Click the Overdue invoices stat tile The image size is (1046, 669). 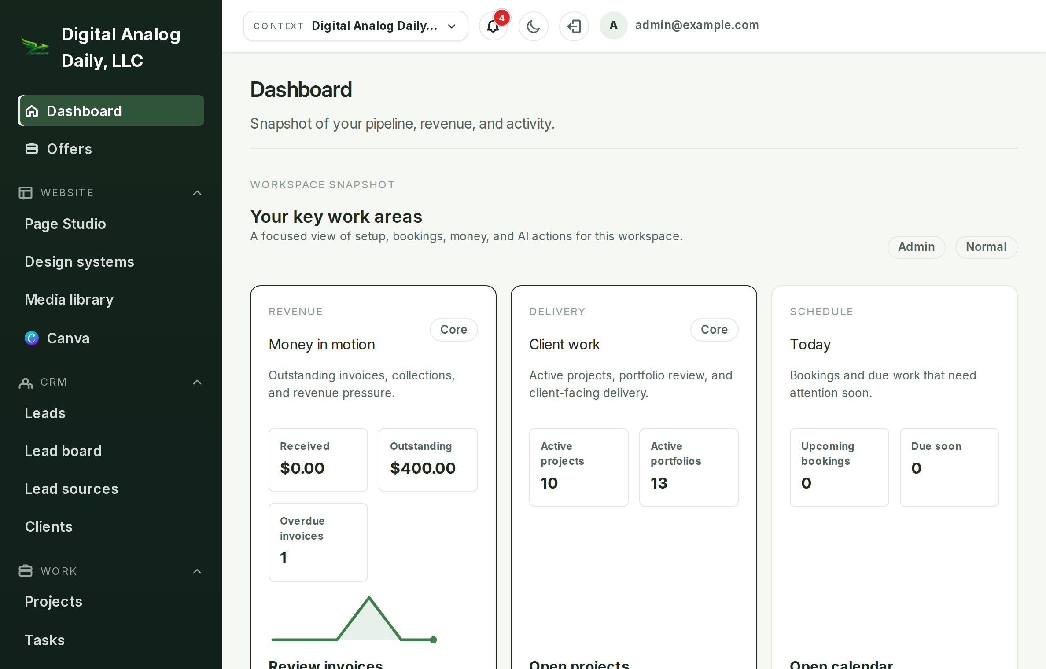tap(318, 542)
